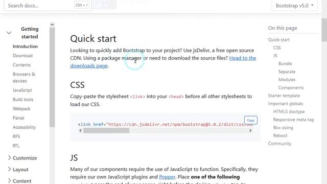Click the code block right scroll arrow

250,131
